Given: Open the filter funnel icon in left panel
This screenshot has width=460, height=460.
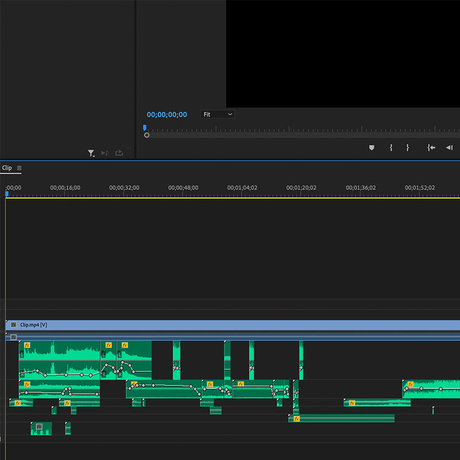Looking at the screenshot, I should [x=91, y=153].
